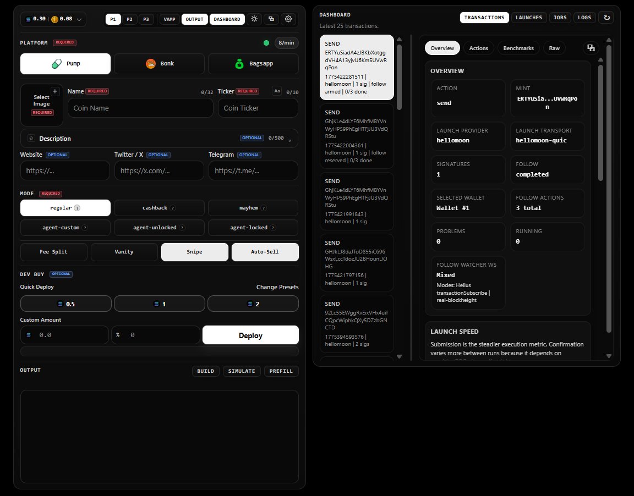The image size is (634, 496).
Task: Quick deploy with 0.5 SOL
Action: (x=66, y=304)
